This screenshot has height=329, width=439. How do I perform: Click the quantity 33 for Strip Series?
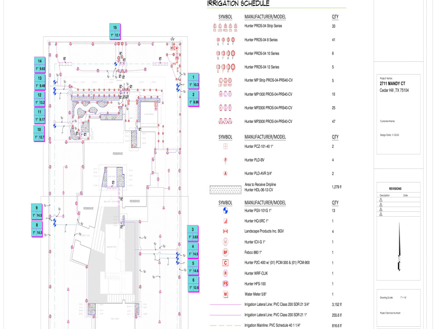[x=334, y=26]
